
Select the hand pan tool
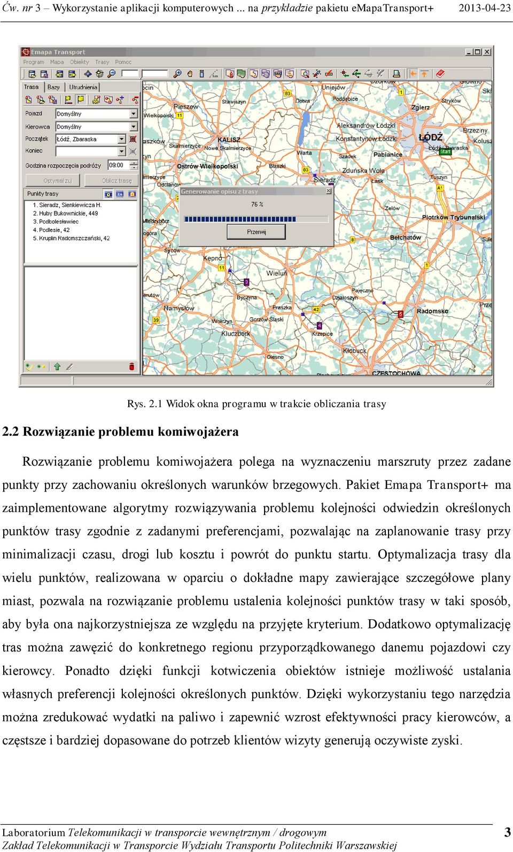[x=190, y=74]
